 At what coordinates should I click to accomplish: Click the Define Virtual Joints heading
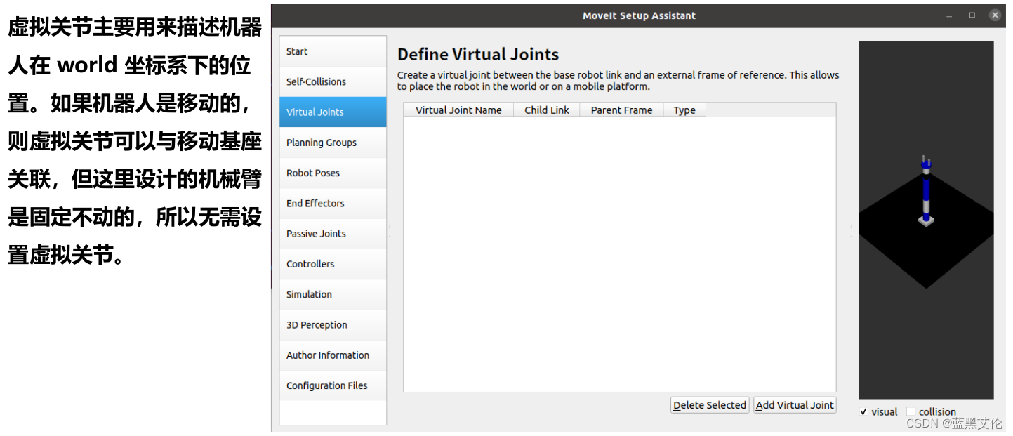[478, 55]
